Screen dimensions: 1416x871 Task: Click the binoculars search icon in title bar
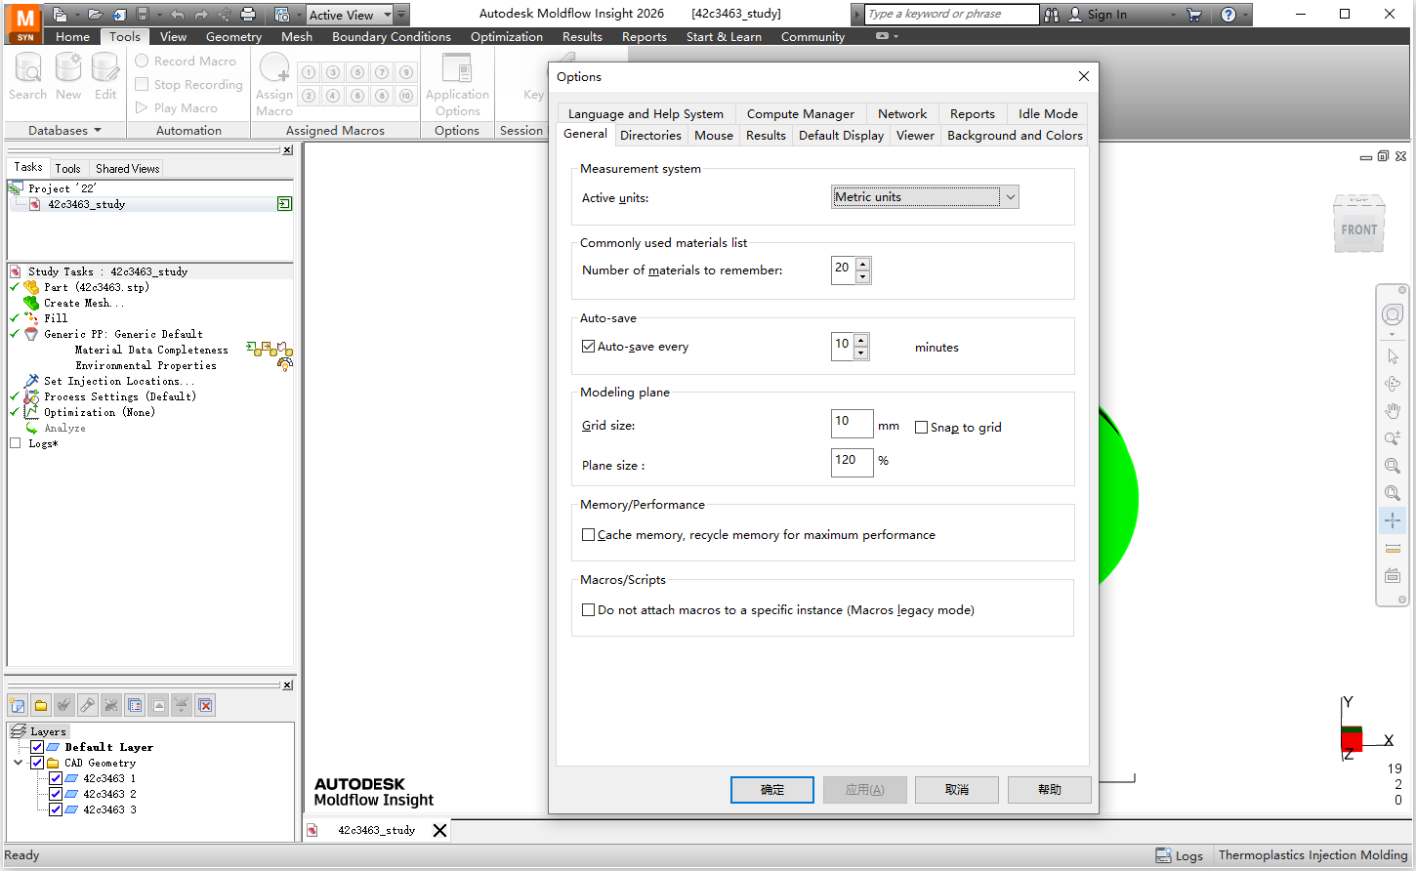pyautogui.click(x=1052, y=15)
